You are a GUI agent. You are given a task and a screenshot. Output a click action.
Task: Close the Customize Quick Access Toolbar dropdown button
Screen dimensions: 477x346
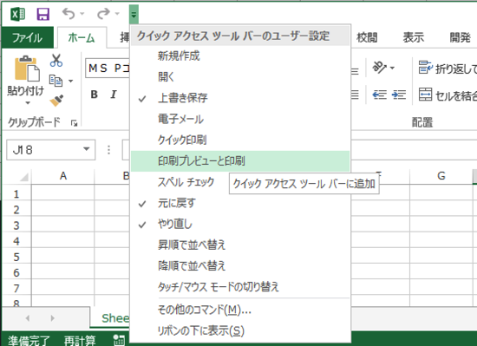(x=134, y=14)
